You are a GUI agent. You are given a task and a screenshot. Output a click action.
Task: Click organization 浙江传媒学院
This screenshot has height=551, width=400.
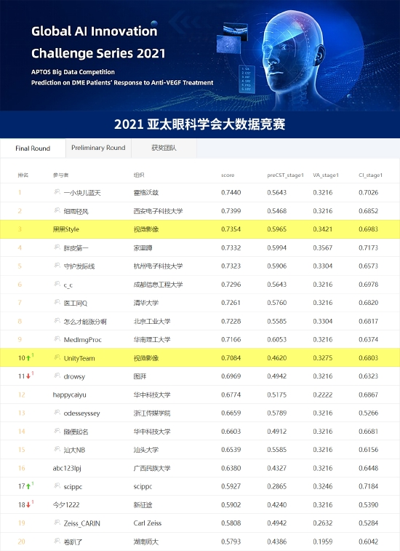(152, 413)
